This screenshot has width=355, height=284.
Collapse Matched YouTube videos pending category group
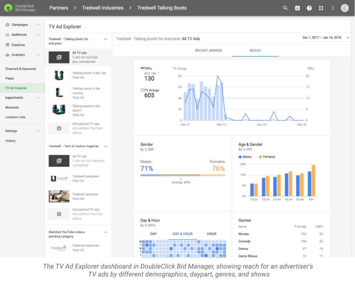point(106,232)
